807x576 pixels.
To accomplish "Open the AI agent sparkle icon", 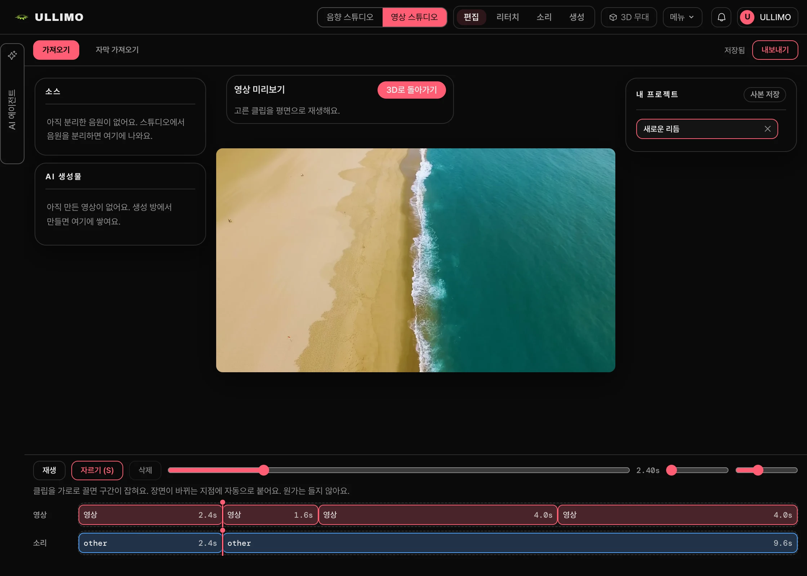I will [12, 55].
